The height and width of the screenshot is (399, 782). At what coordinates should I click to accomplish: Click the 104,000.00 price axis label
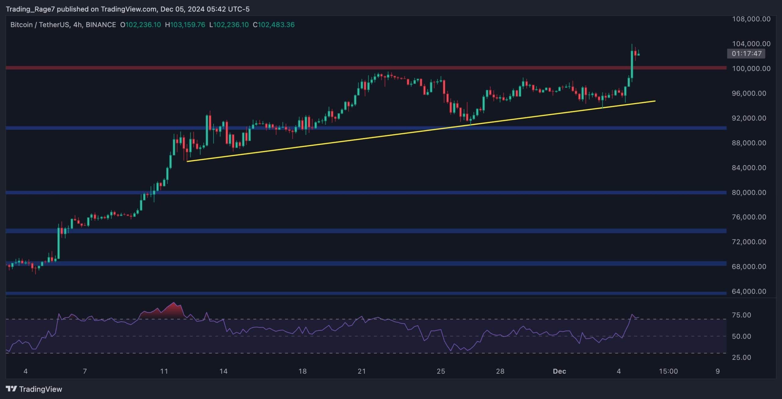[x=751, y=44]
